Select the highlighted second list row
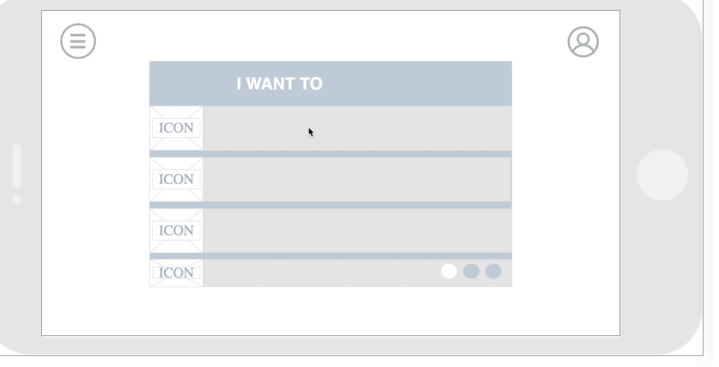Image resolution: width=719 pixels, height=367 pixels. pos(357,179)
